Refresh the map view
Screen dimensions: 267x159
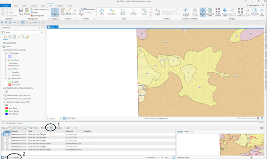(262, 118)
